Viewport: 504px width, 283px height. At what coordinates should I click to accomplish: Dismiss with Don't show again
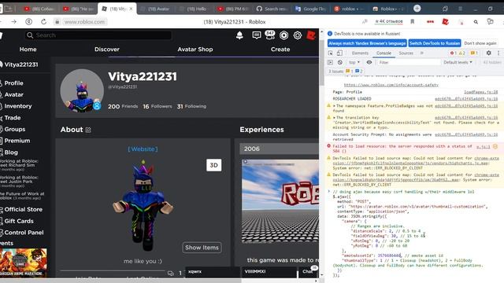pyautogui.click(x=480, y=43)
